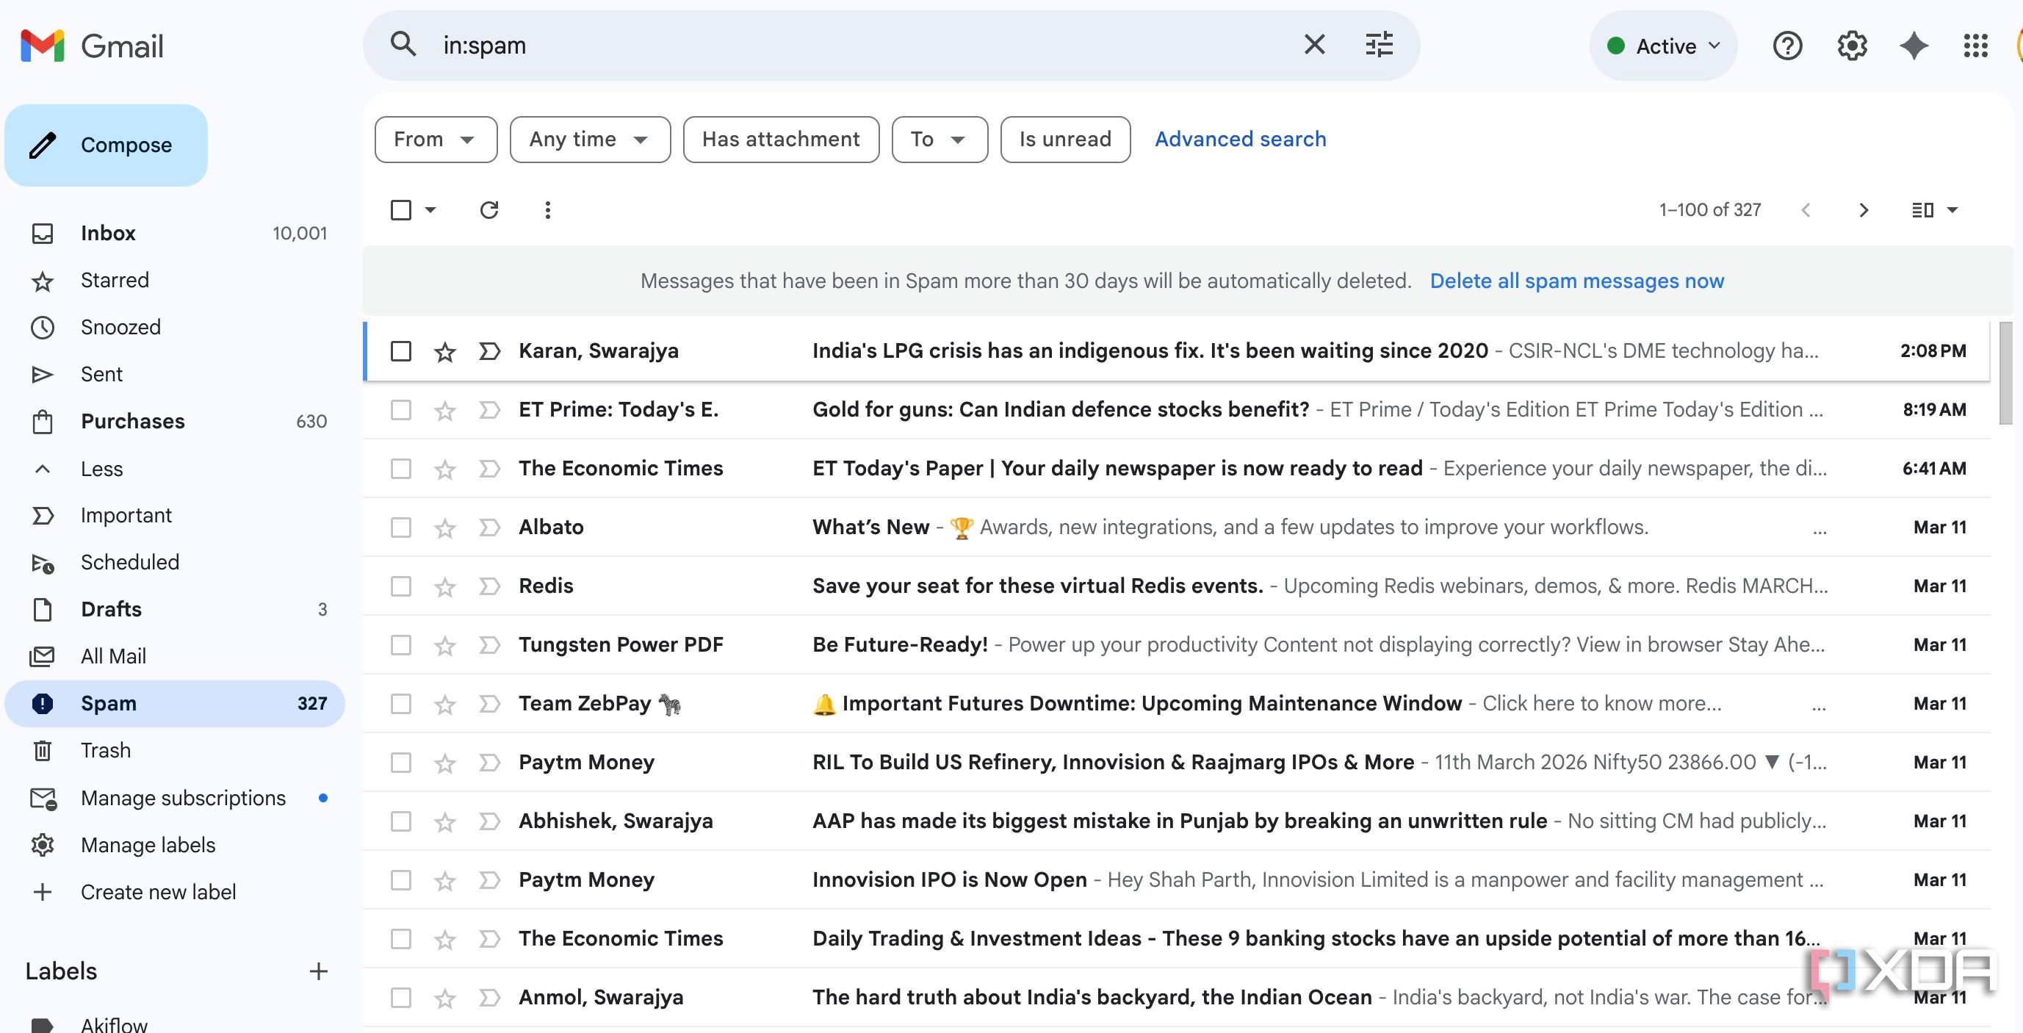
Task: Tick the checkbox for the ET Prime email
Action: point(400,410)
